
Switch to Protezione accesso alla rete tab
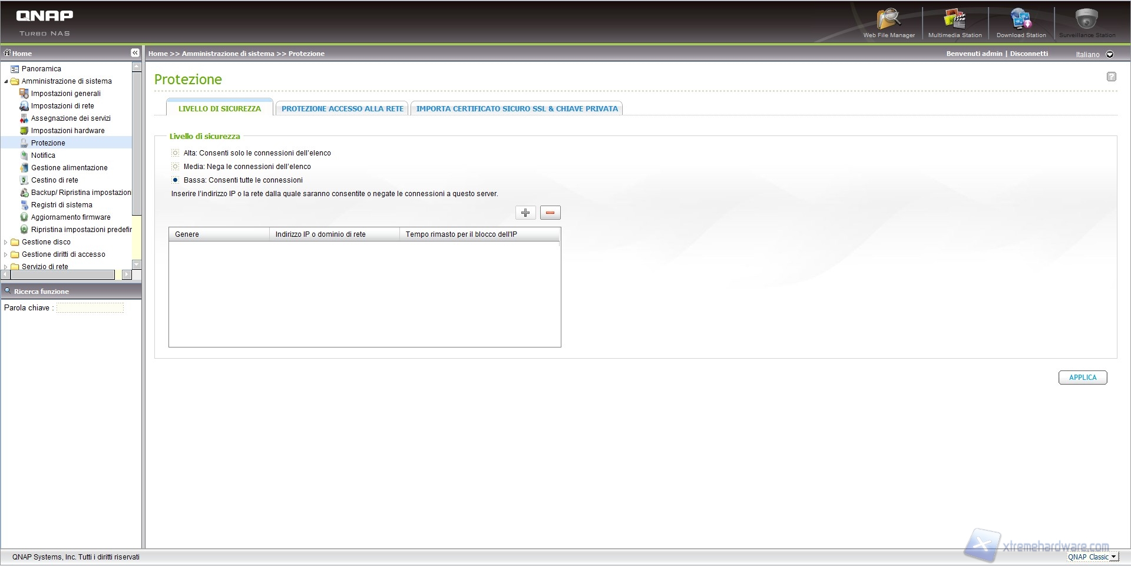click(342, 109)
